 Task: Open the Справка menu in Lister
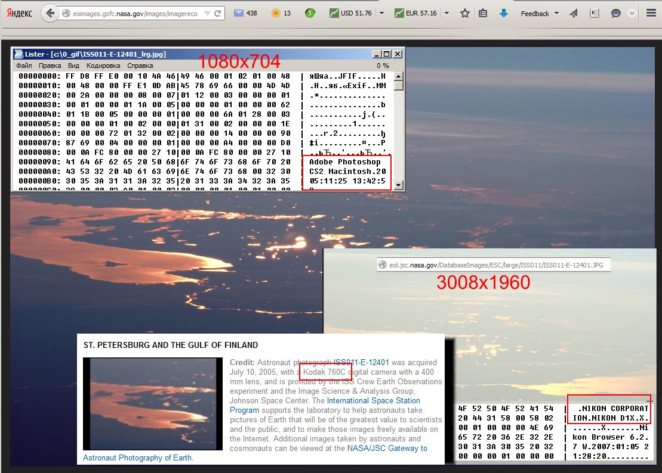point(140,66)
